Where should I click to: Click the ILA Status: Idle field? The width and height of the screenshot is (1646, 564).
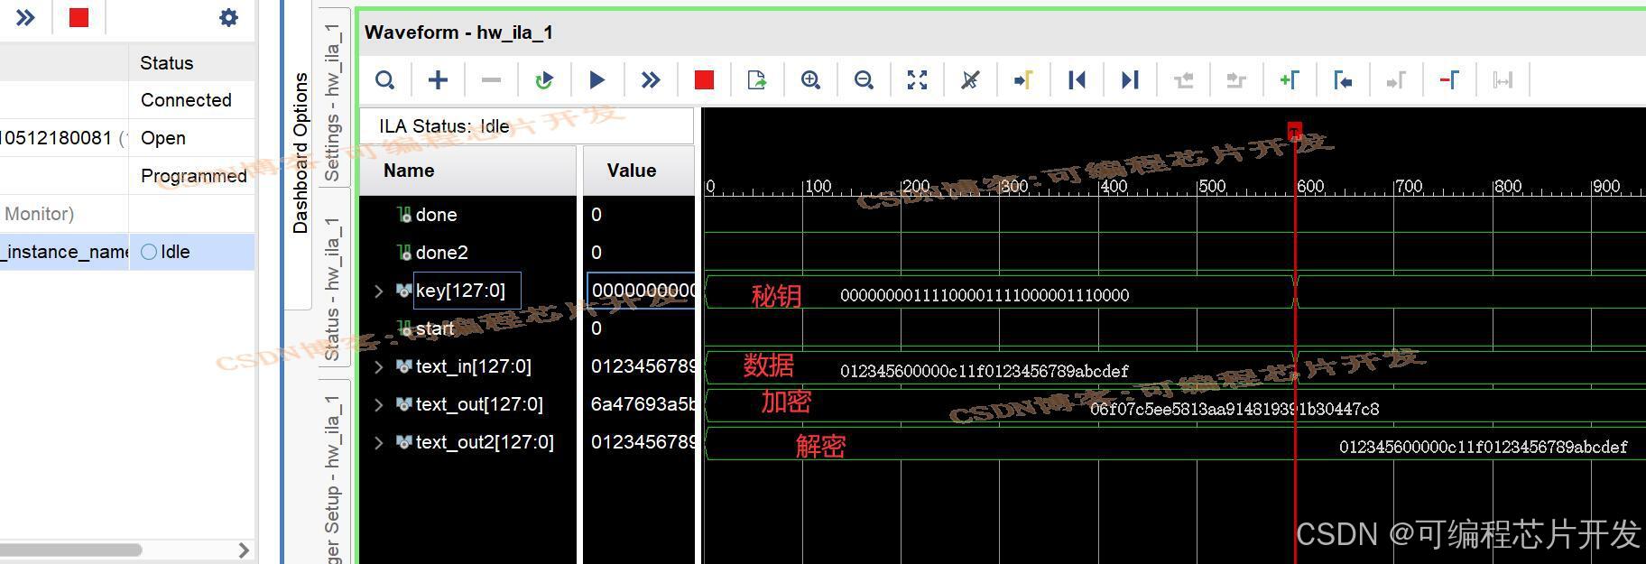coord(527,126)
